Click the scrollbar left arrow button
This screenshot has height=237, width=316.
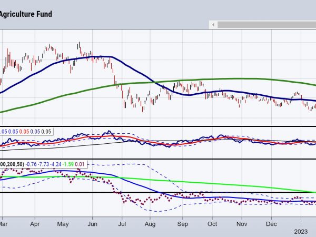[x=213, y=25]
